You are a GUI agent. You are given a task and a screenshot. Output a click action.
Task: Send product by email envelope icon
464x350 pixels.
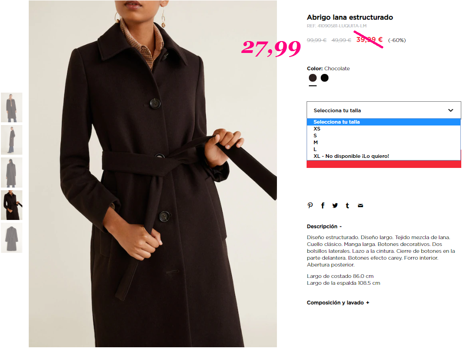[x=360, y=206]
